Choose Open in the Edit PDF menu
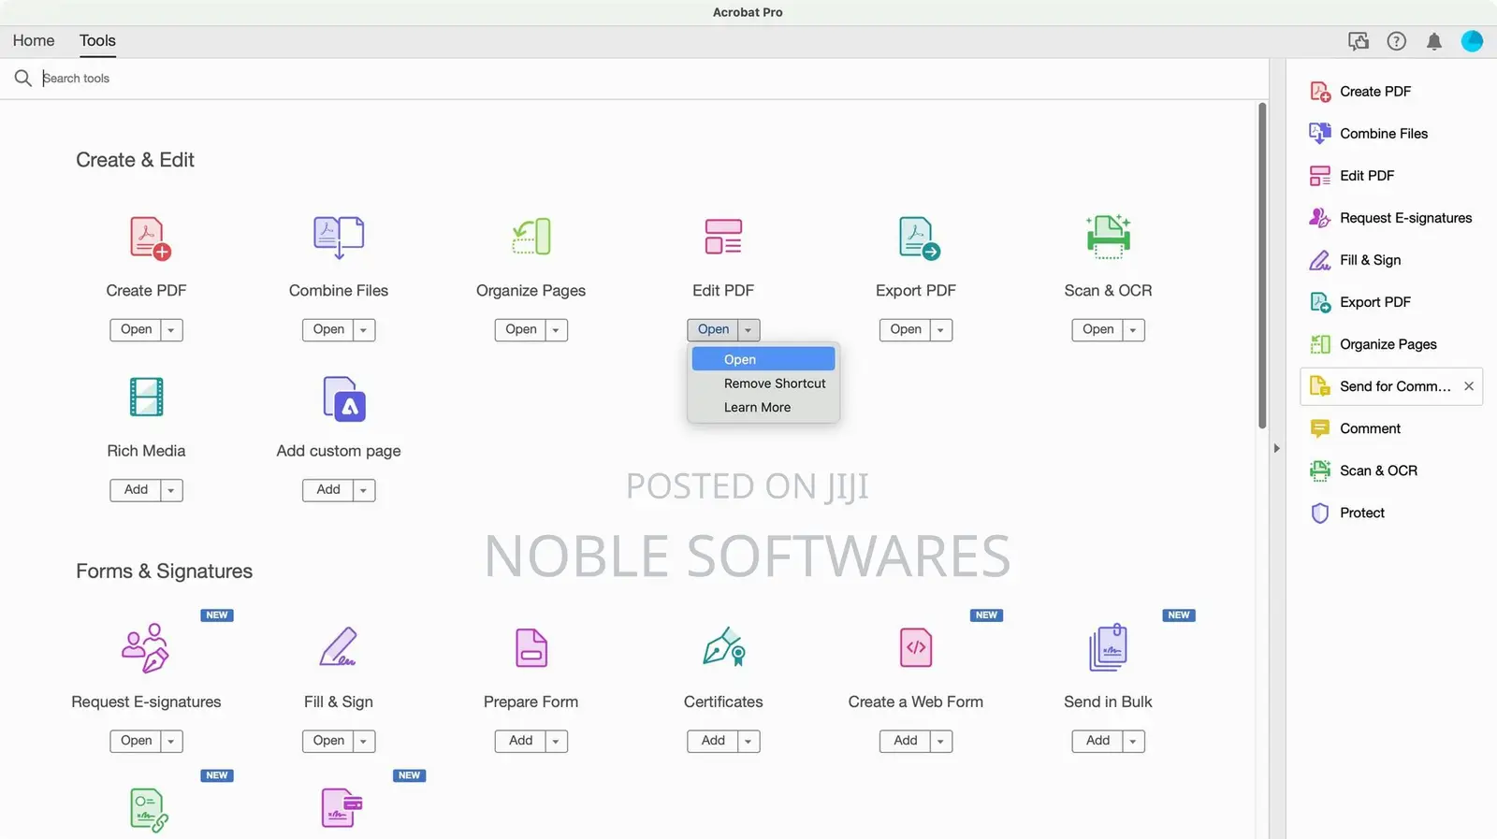1497x839 pixels. coord(763,359)
